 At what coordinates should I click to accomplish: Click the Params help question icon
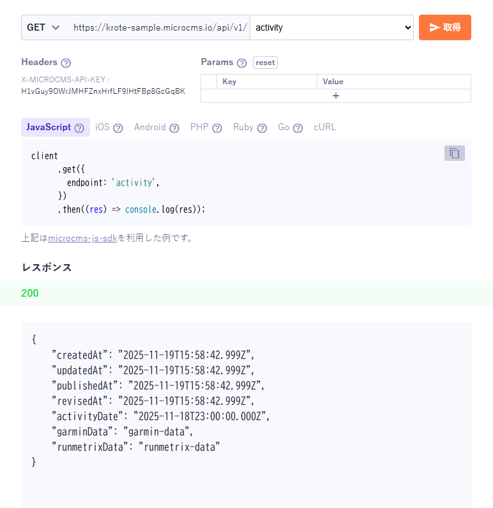[x=241, y=63]
